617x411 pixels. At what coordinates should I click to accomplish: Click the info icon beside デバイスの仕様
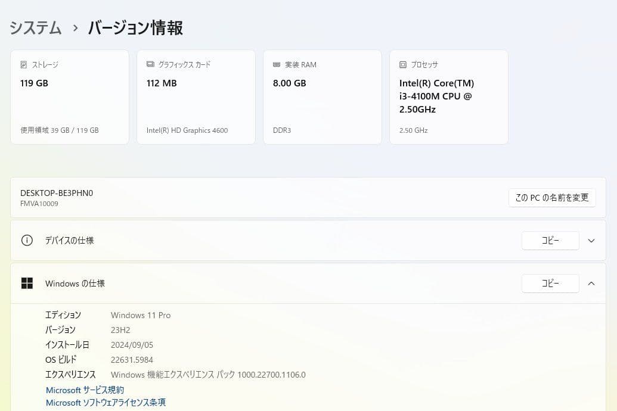pos(27,240)
